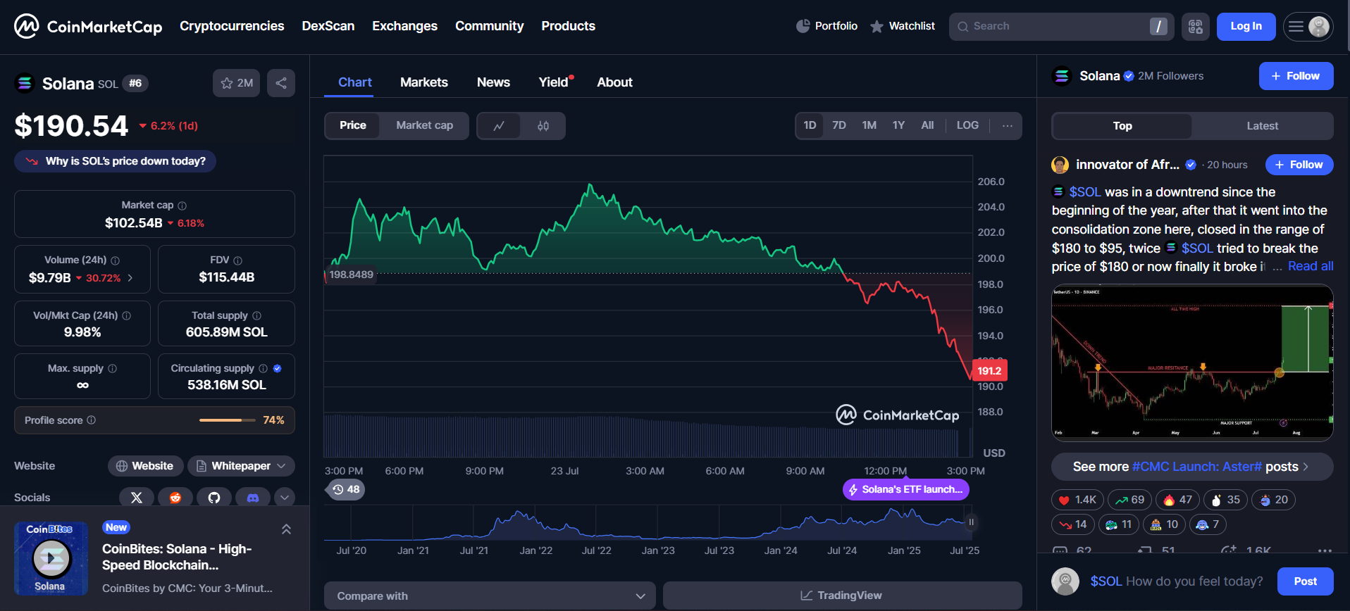Open the Watchlist star link

(903, 26)
